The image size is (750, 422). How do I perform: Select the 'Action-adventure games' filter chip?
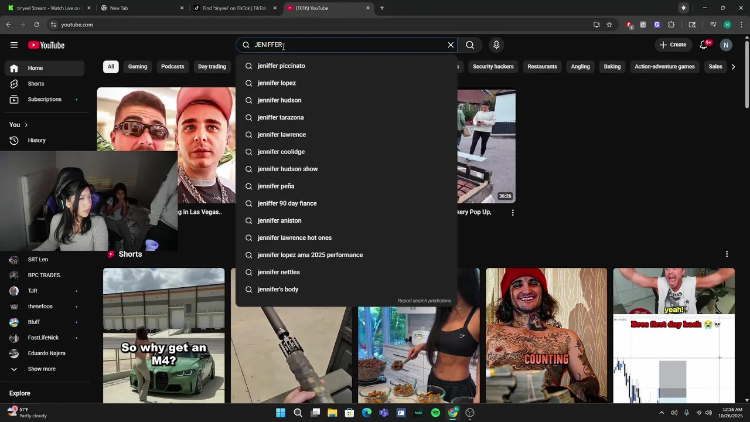pyautogui.click(x=664, y=66)
